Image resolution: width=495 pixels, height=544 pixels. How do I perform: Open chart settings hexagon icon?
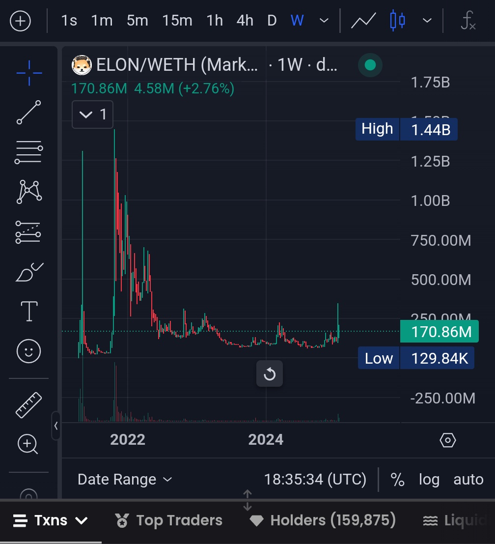tap(447, 440)
